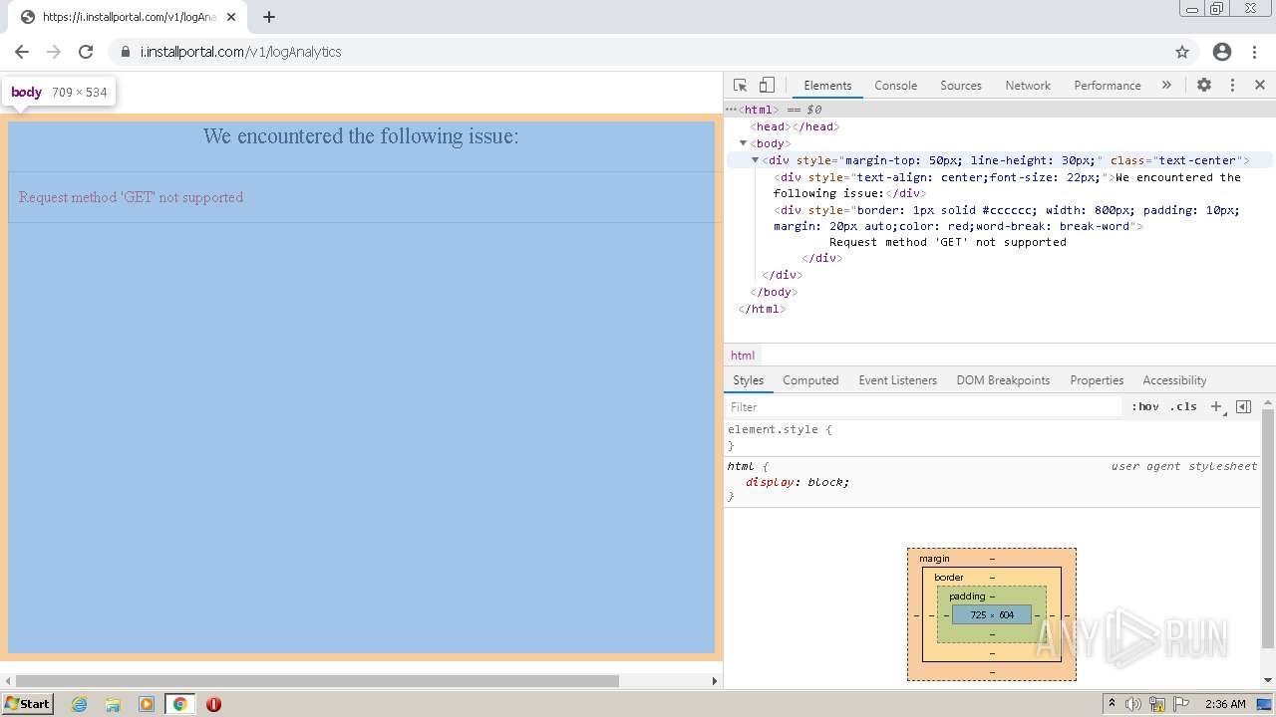Click the browser Back arrow

pyautogui.click(x=22, y=52)
